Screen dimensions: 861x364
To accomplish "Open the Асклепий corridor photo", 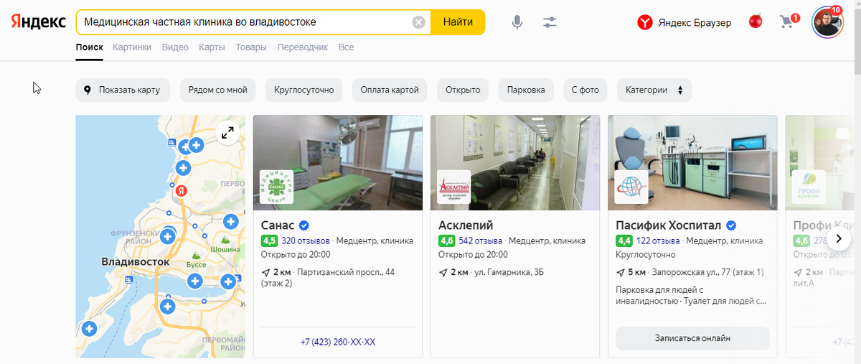I will pos(515,162).
